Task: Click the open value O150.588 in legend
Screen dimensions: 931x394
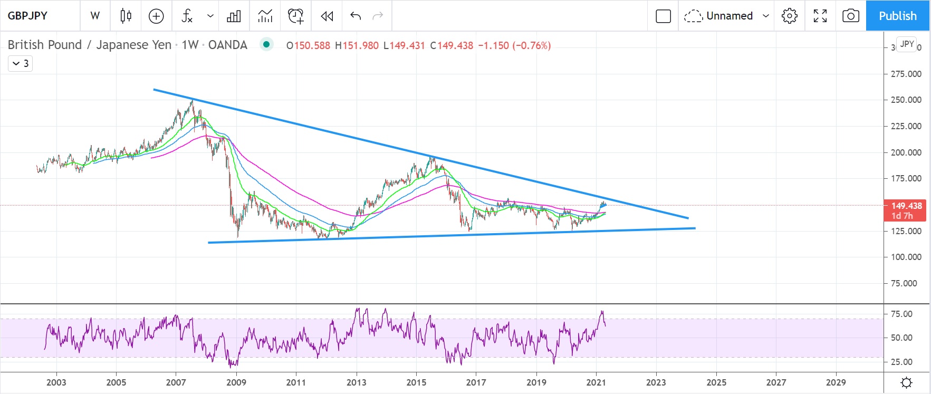Action: pos(308,45)
